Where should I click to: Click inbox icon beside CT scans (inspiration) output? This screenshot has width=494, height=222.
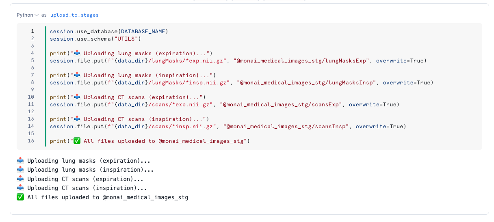click(x=20, y=188)
